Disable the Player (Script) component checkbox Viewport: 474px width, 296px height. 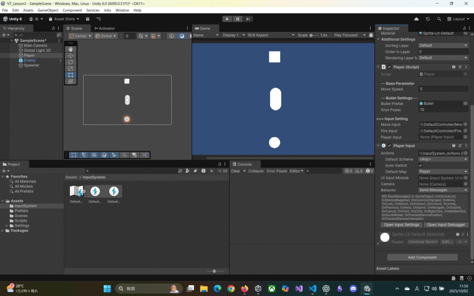[x=389, y=67]
